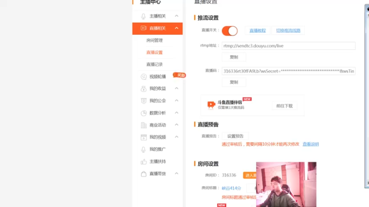
Task: Open the 直播教程 link
Action: (x=257, y=30)
